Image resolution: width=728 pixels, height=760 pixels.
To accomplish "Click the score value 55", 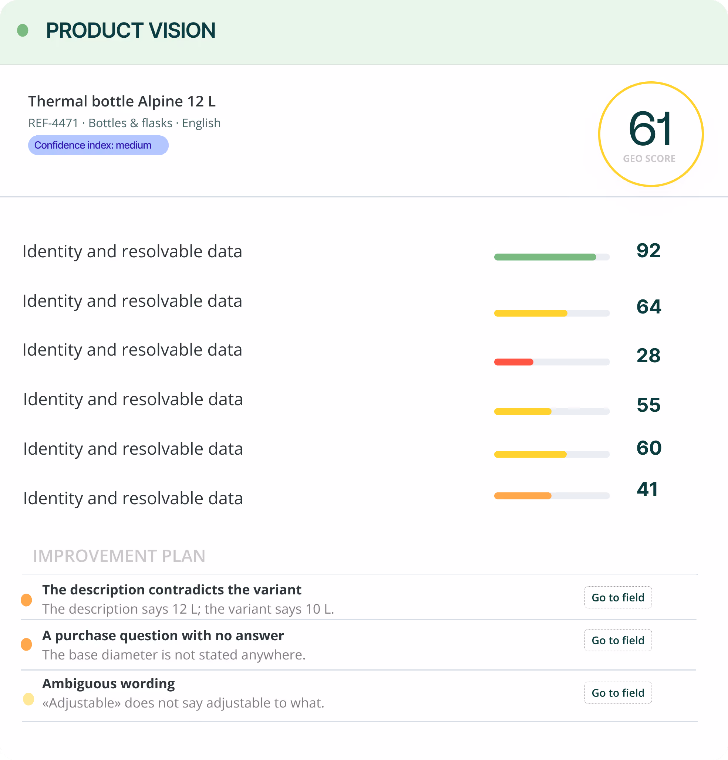I will (648, 405).
